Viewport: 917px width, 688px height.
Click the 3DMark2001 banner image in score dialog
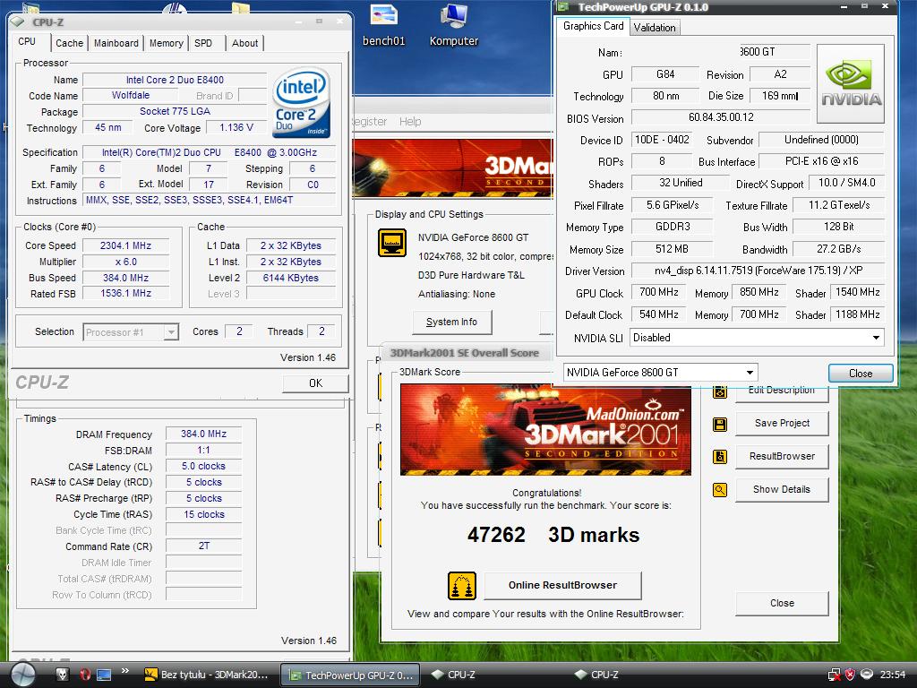pyautogui.click(x=545, y=429)
